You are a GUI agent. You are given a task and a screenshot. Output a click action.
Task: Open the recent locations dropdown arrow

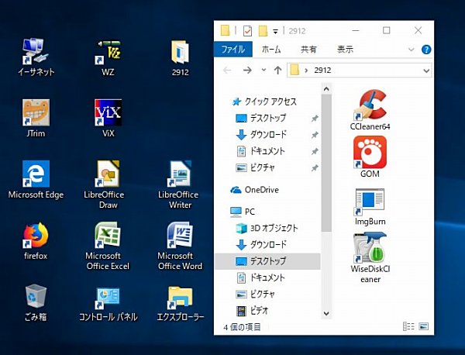point(263,71)
